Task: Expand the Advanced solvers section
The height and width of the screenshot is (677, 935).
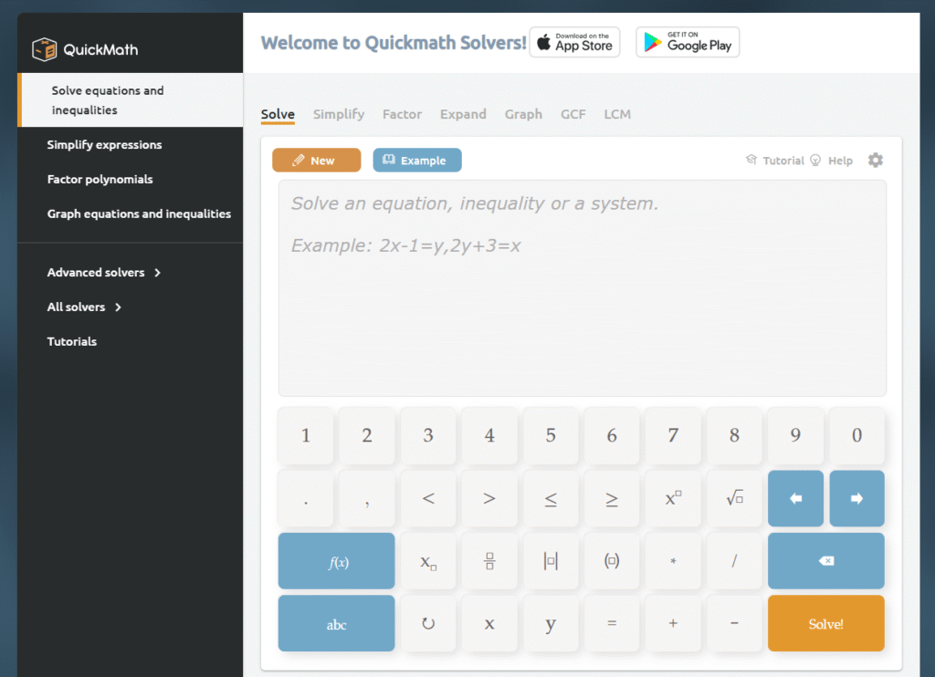Action: (x=95, y=272)
